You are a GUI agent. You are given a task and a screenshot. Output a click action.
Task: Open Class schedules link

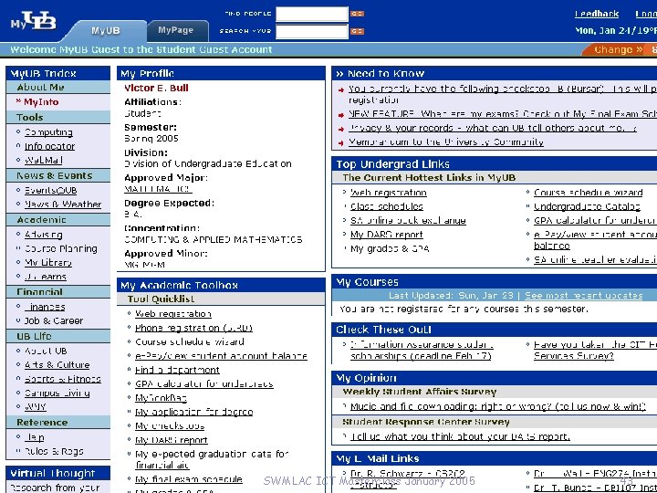tap(387, 206)
